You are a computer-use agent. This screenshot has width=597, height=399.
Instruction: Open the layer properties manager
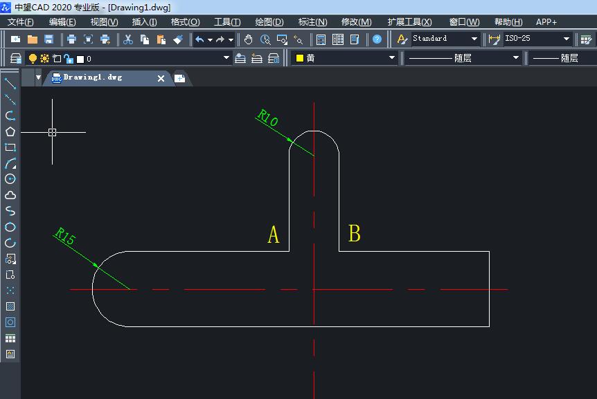(x=16, y=58)
